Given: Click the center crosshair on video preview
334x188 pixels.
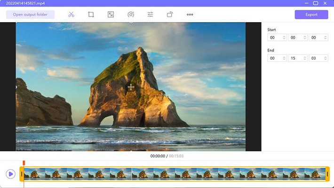Looking at the screenshot, I should tap(131, 87).
